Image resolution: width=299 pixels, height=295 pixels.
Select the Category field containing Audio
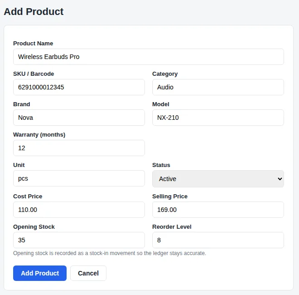pos(218,87)
